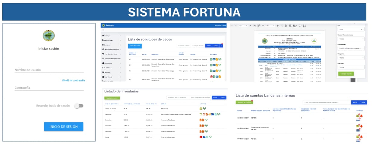Click blue folder icon in Anual row
Viewport: 386px width, 166px height.
pos(204,137)
